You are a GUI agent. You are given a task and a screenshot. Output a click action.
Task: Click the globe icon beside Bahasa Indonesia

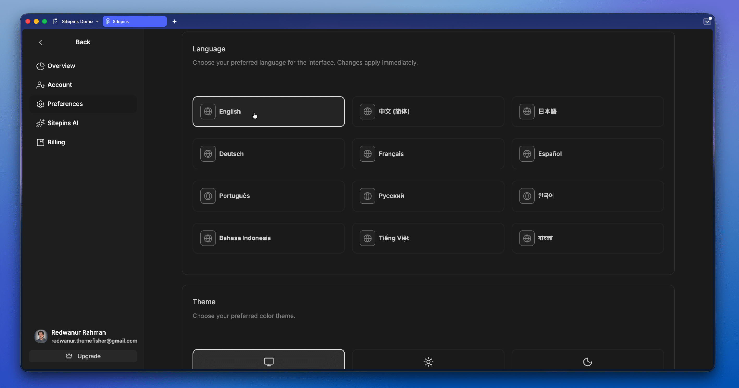click(x=208, y=238)
